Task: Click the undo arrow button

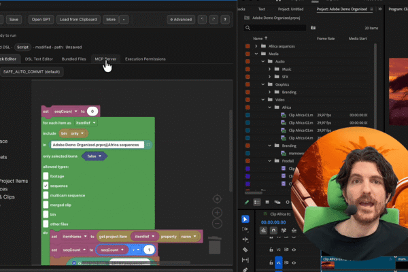Action: pyautogui.click(x=202, y=20)
